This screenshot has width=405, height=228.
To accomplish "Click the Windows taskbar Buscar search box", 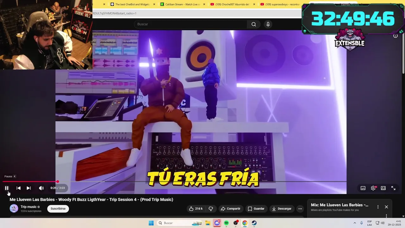I will pyautogui.click(x=180, y=223).
